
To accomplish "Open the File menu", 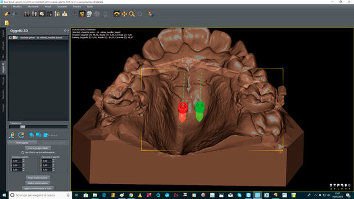I will [5, 7].
